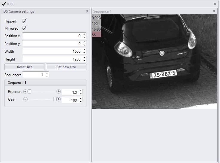Screen dimensions: 220x163
Task: Pin the IDS Camera settings panel
Action: pyautogui.click(x=87, y=11)
